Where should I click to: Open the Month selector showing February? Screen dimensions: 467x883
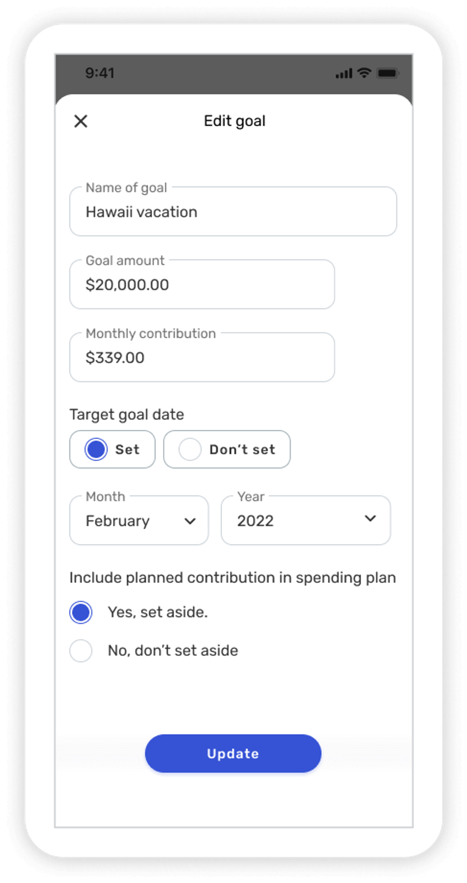[139, 521]
